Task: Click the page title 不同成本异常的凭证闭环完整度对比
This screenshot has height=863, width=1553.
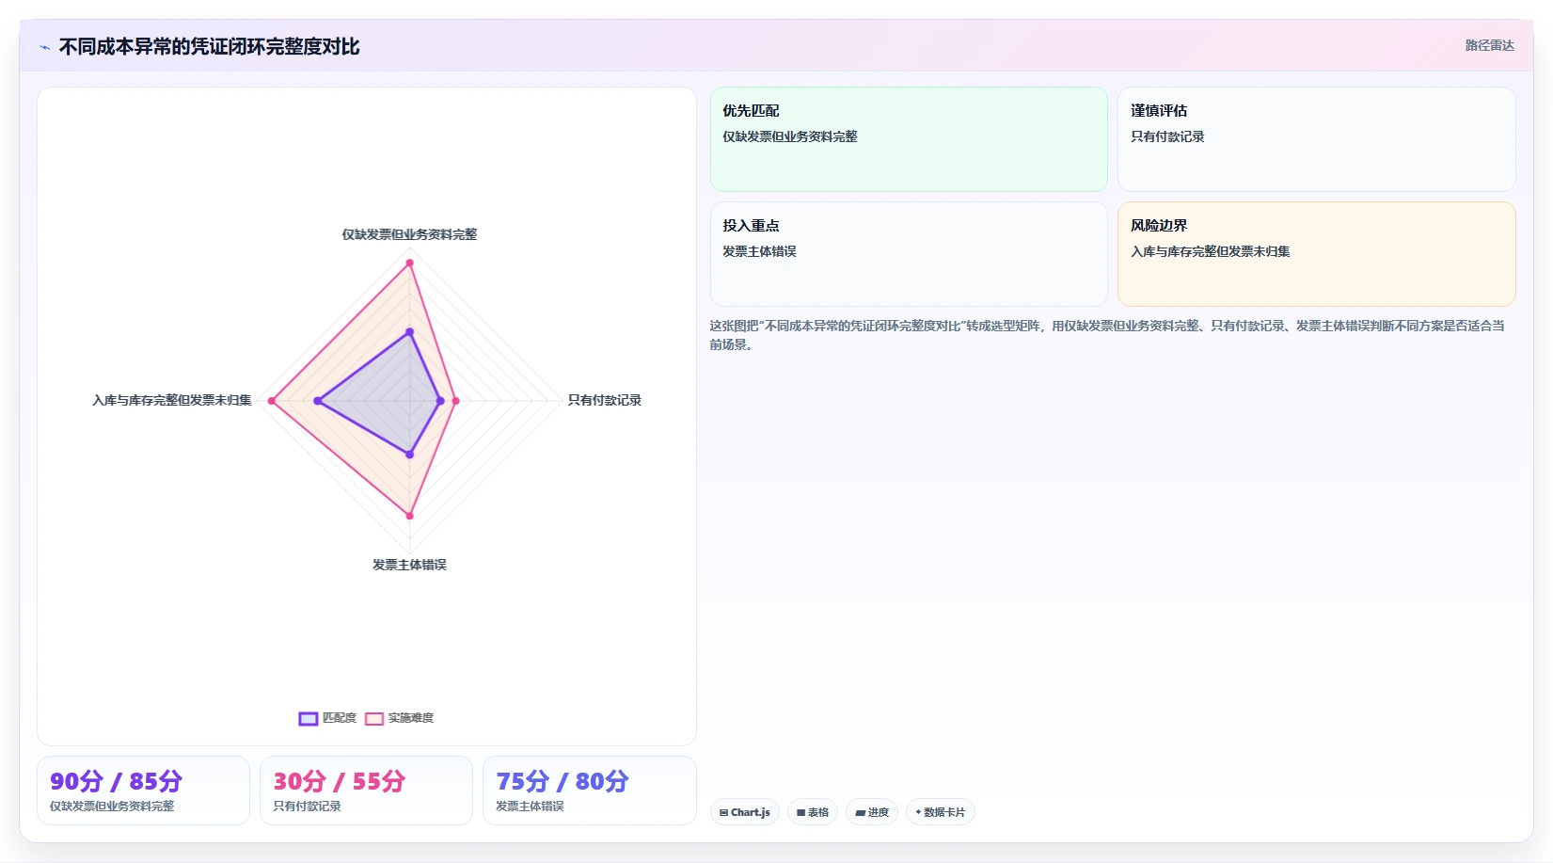Action: [209, 47]
